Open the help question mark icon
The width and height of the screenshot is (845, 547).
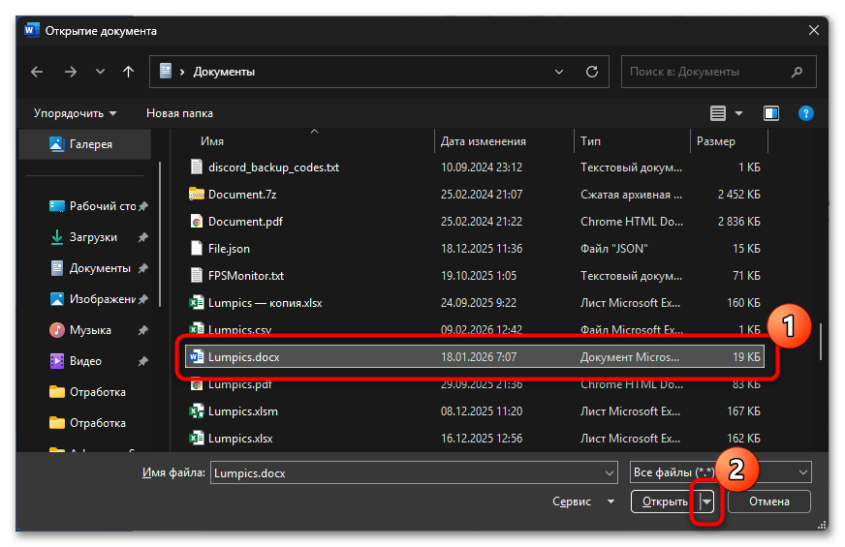pyautogui.click(x=805, y=113)
